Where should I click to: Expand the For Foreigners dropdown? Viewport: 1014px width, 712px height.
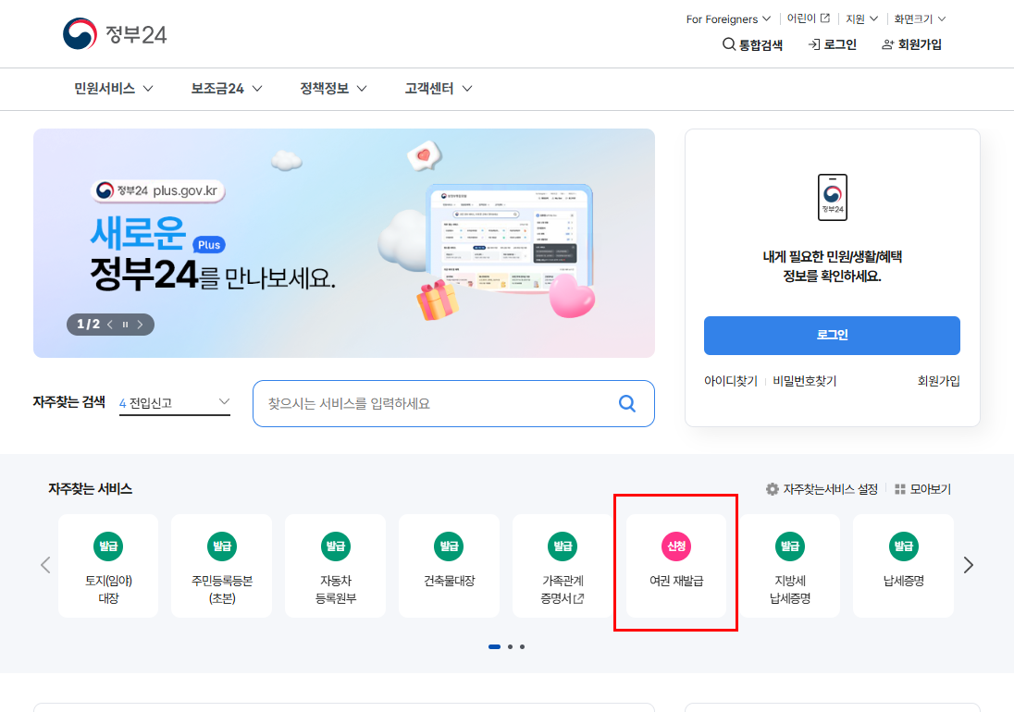tap(728, 18)
